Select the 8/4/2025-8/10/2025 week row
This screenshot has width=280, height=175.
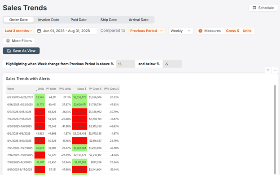click(63, 141)
